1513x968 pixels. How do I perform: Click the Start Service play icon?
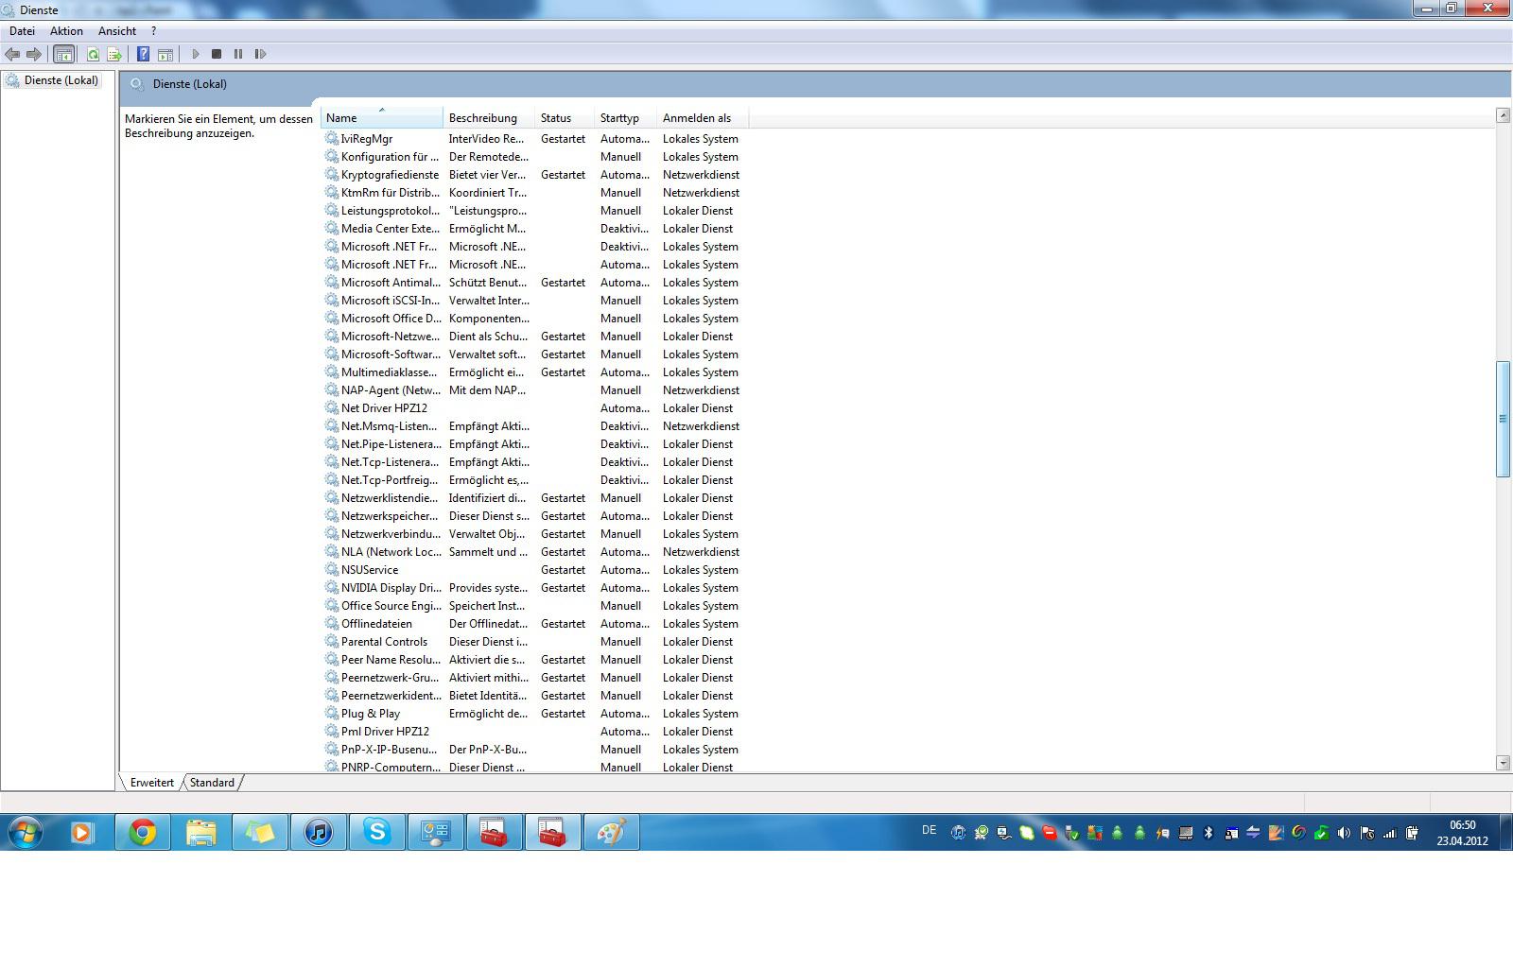[196, 55]
